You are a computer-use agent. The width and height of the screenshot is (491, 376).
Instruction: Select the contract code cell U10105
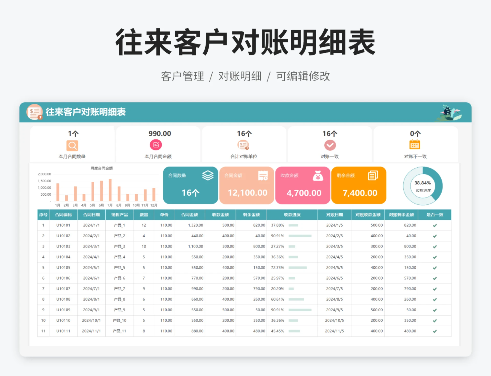point(63,268)
